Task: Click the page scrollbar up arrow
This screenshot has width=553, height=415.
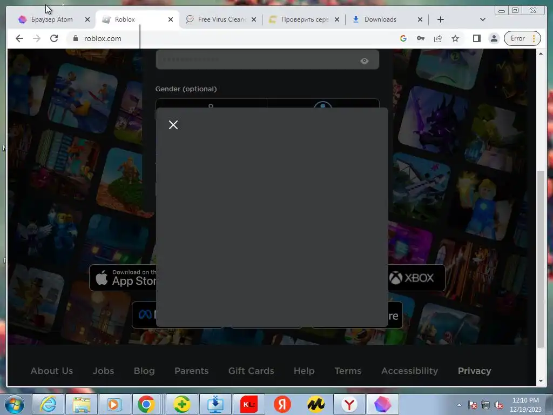Action: pos(541,53)
